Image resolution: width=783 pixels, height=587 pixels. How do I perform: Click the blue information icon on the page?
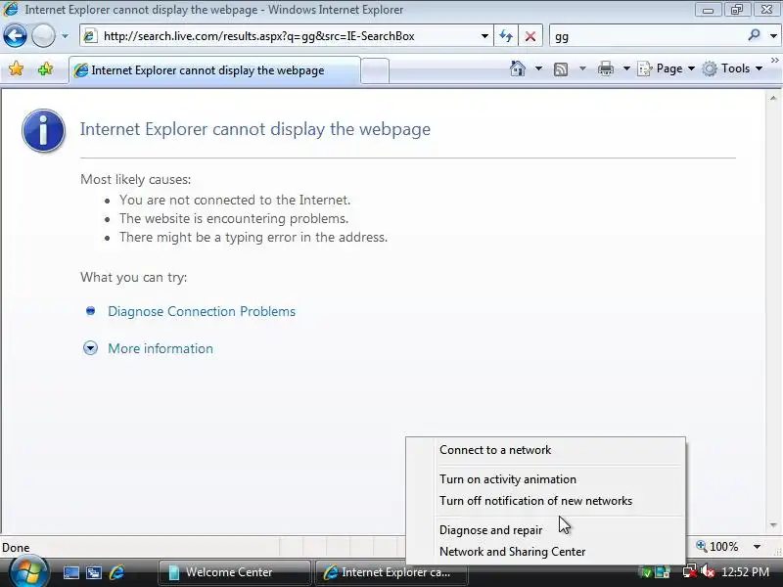(43, 130)
